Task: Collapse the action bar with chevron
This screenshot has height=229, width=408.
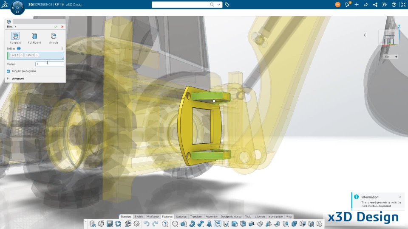Action: (x=85, y=221)
